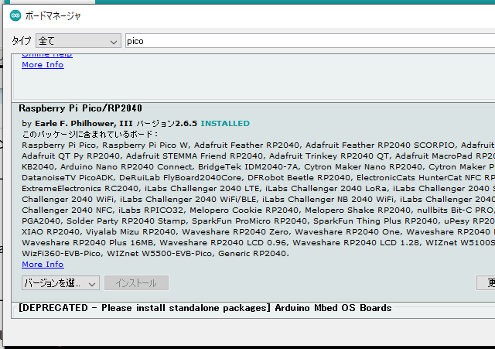
Task: Click the タイプ label beside the filter
Action: pos(22,41)
